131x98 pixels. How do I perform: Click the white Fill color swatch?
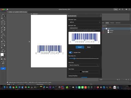pos(2,54)
